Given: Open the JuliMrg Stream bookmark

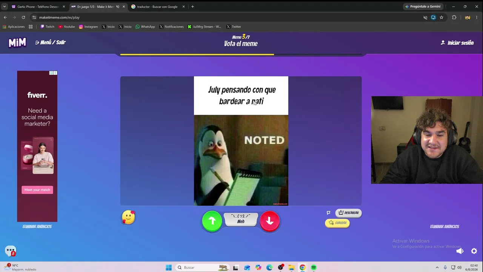Looking at the screenshot, I should coord(205,27).
